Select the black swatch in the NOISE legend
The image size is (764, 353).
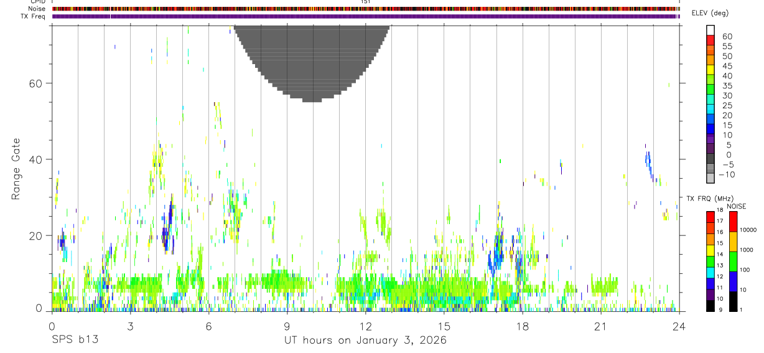[x=734, y=300]
